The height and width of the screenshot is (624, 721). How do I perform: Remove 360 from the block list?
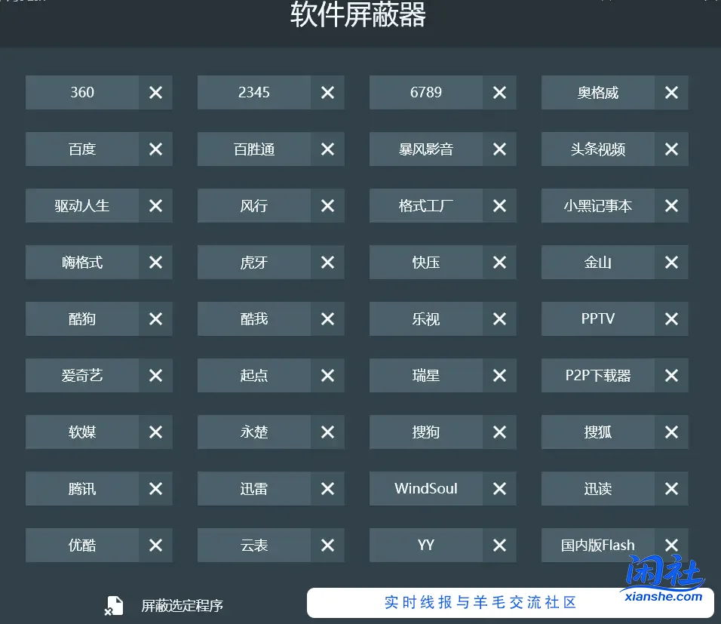pos(155,92)
